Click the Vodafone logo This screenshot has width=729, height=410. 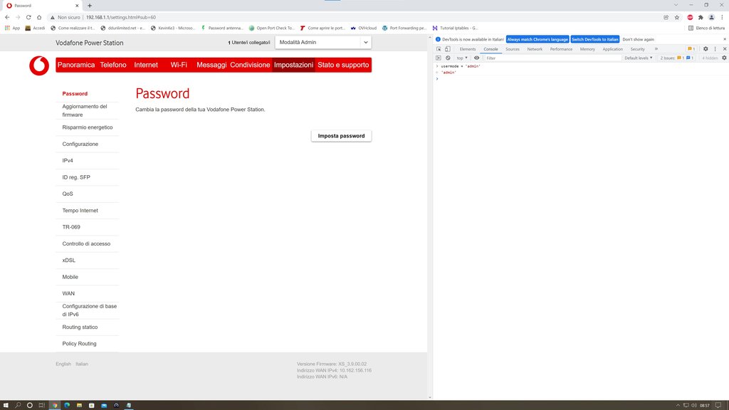coord(39,65)
